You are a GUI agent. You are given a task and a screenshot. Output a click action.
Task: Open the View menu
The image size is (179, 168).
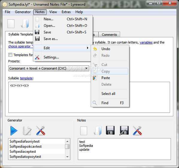[53, 12]
